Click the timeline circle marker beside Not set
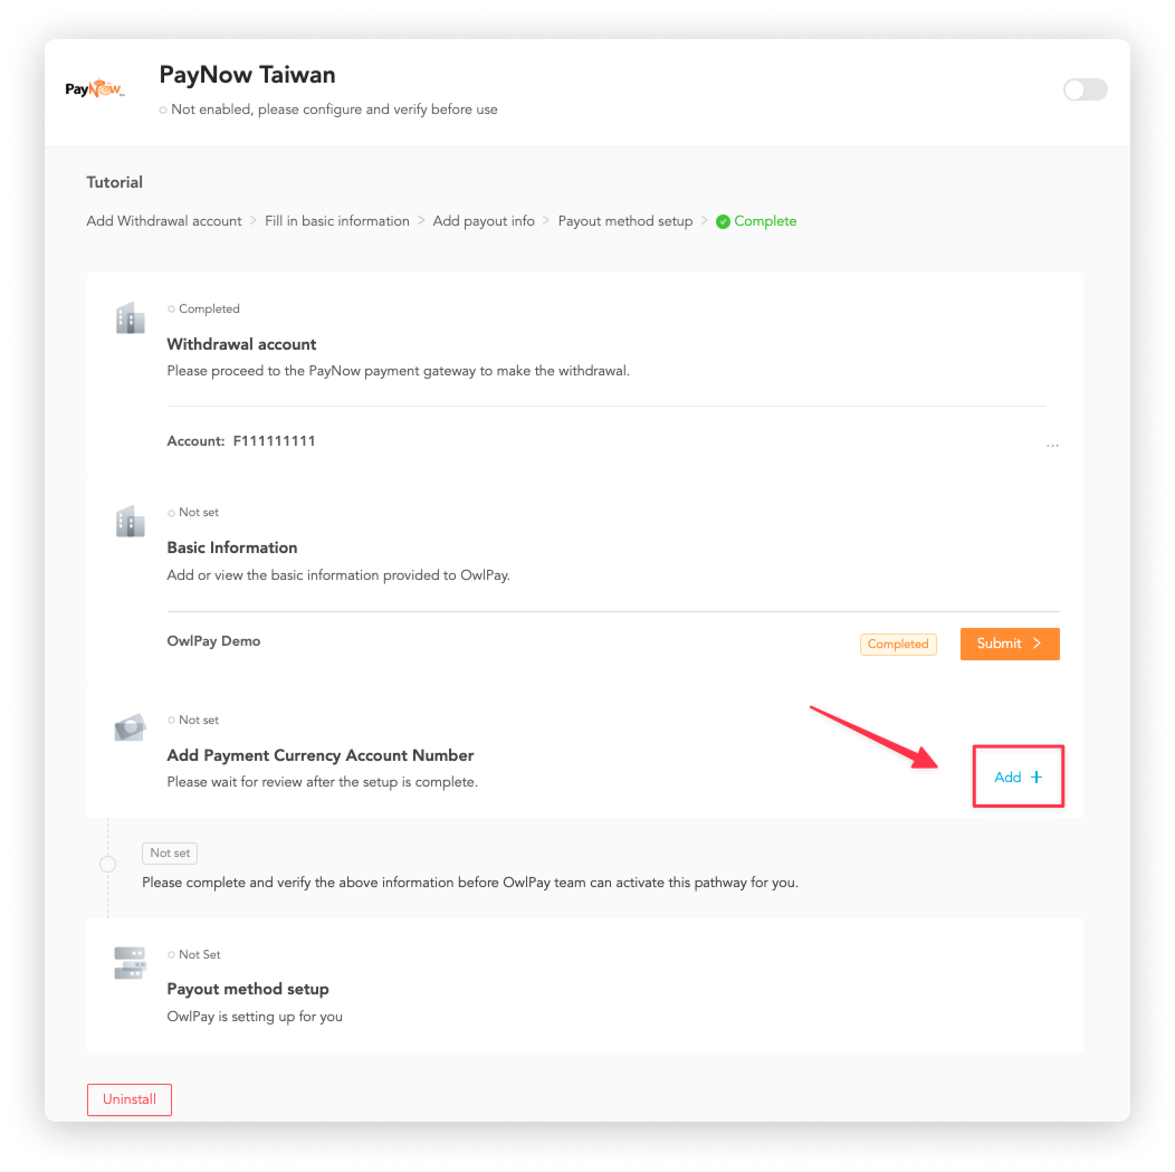Viewport: 1175px width, 1172px height. [108, 864]
